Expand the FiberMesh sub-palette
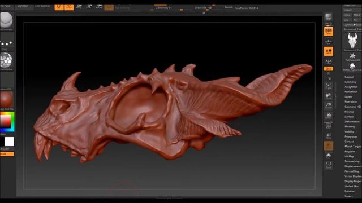The height and width of the screenshot is (203, 362). [351, 101]
